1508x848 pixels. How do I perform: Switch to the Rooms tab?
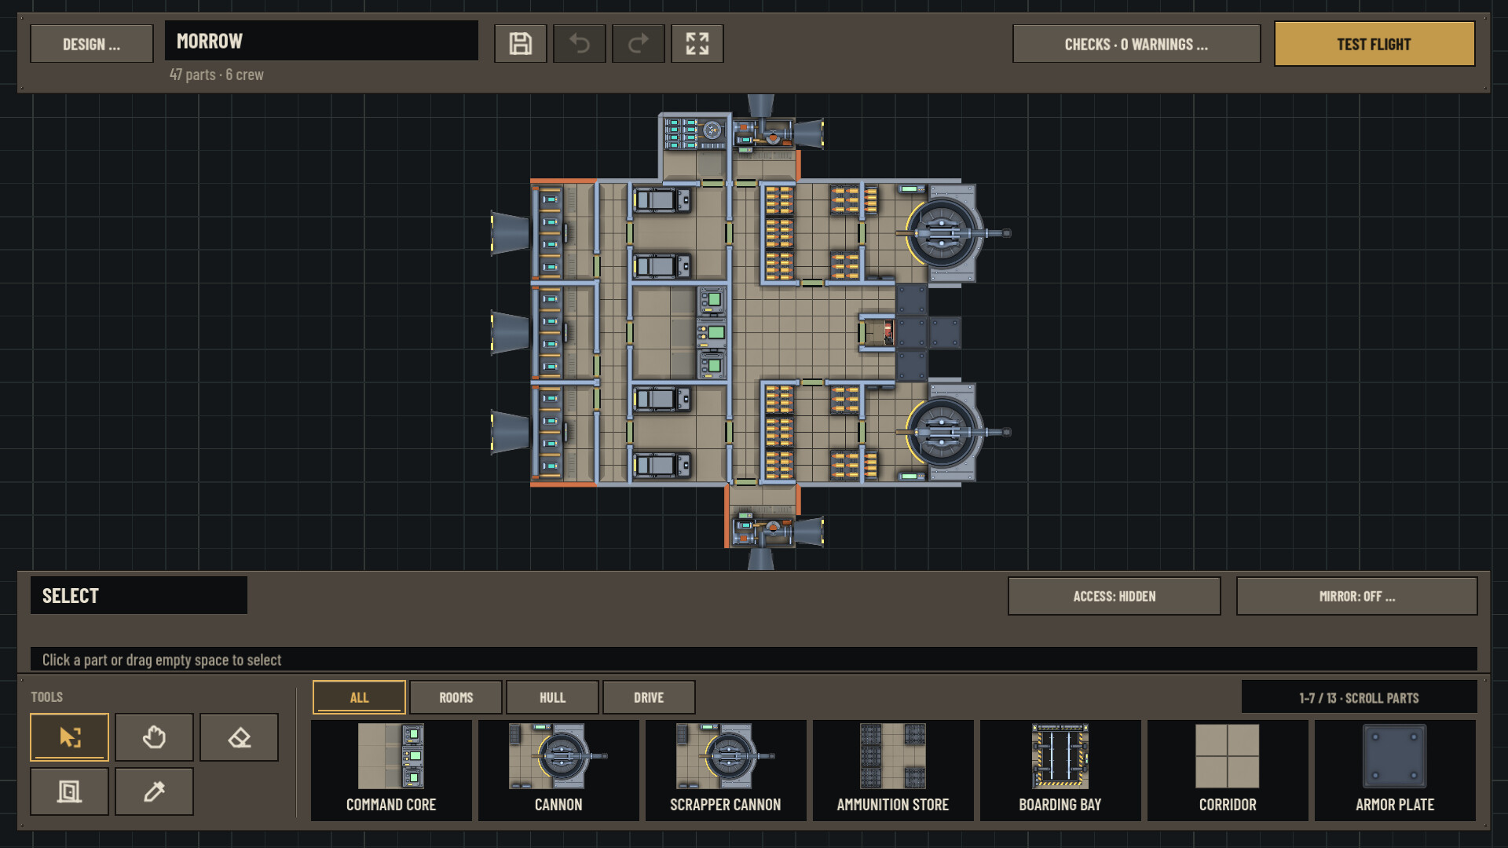pos(456,697)
